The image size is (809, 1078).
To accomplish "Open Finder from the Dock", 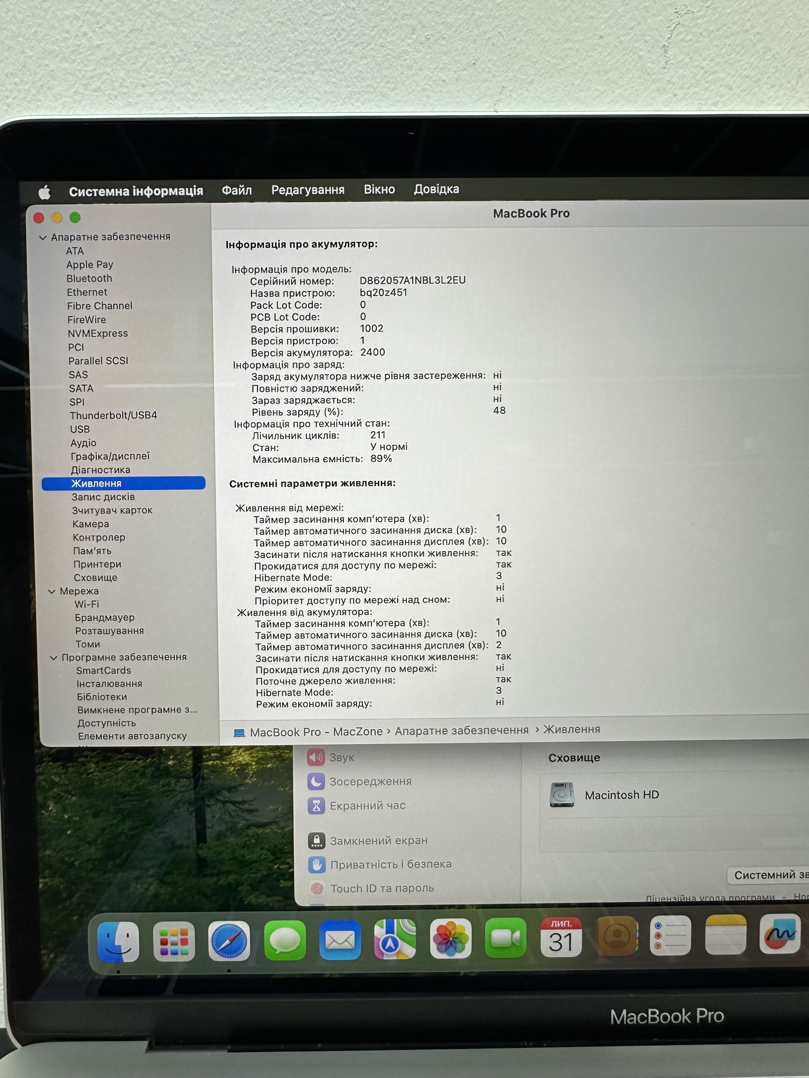I will [x=118, y=942].
